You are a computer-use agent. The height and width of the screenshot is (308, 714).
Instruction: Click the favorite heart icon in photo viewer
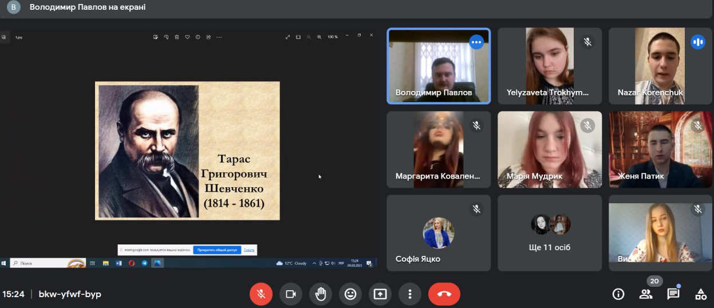[187, 37]
